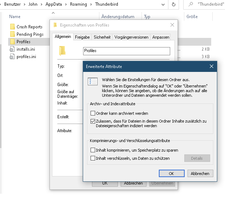
Task: Open the address bar history dropdown
Action: tap(162, 5)
